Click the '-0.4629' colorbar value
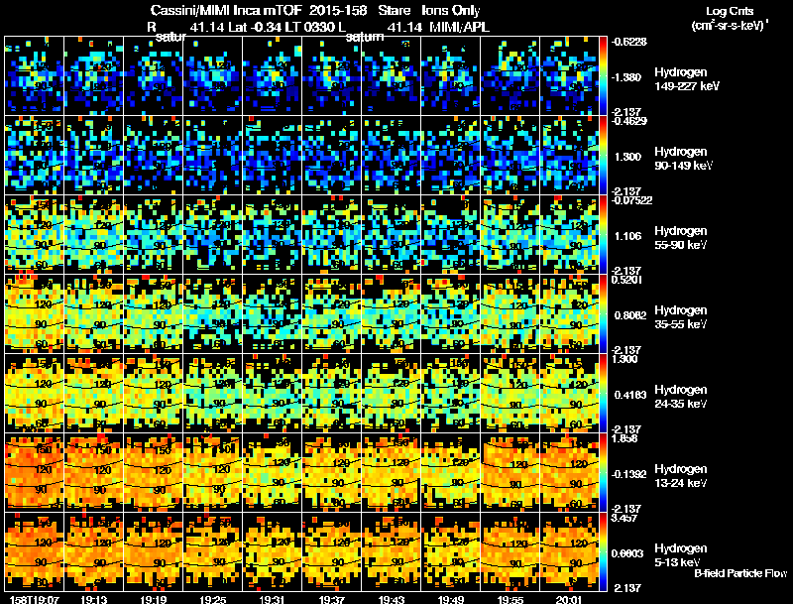 [x=629, y=121]
